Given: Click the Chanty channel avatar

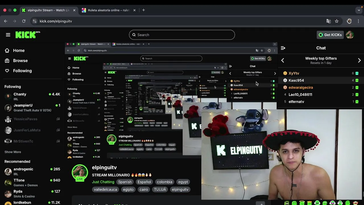Looking at the screenshot, I should coord(8,97).
